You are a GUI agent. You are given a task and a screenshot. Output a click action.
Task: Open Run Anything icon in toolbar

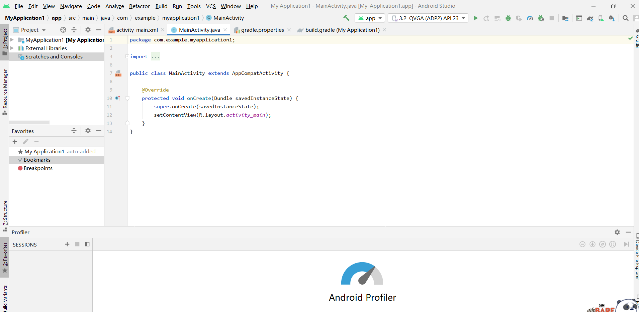click(x=579, y=18)
